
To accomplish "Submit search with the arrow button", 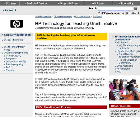I will coord(135,8).
